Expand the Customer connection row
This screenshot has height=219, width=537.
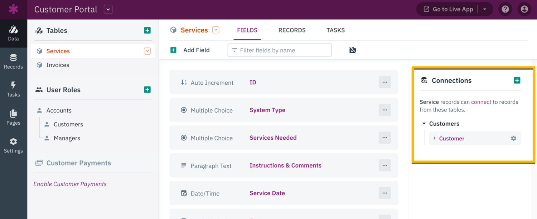(x=435, y=138)
